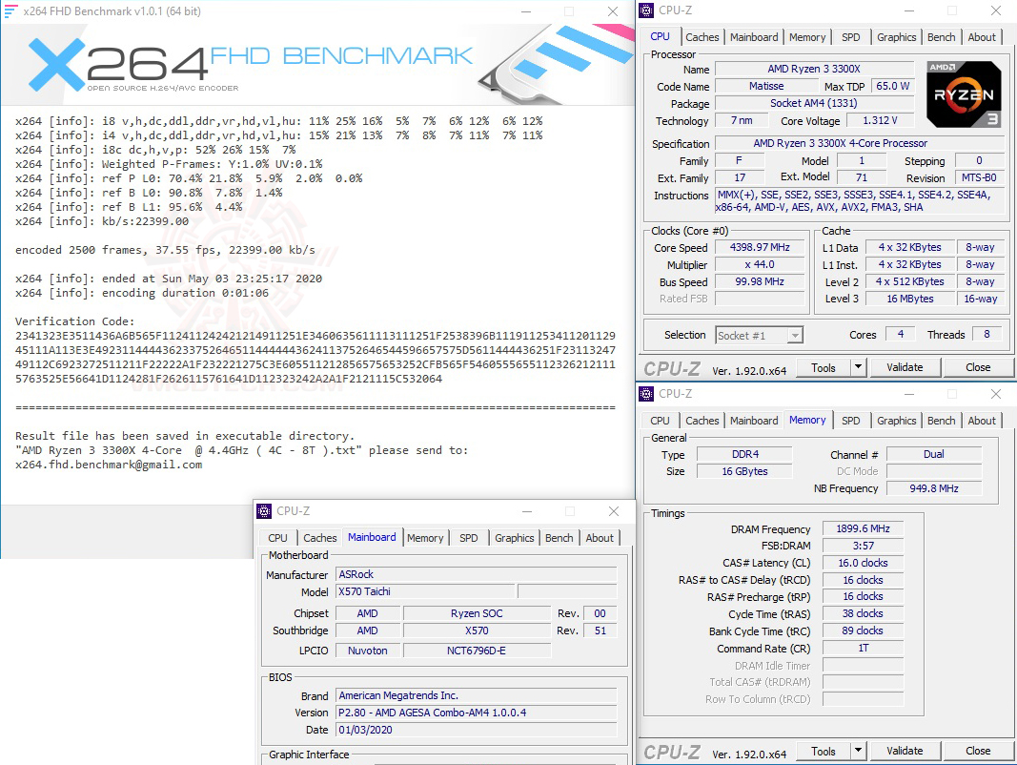
Task: Click Validate in the CPU window
Action: (905, 367)
